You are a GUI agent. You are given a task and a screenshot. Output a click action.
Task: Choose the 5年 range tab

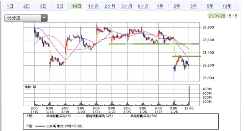pyautogui.click(x=210, y=6)
